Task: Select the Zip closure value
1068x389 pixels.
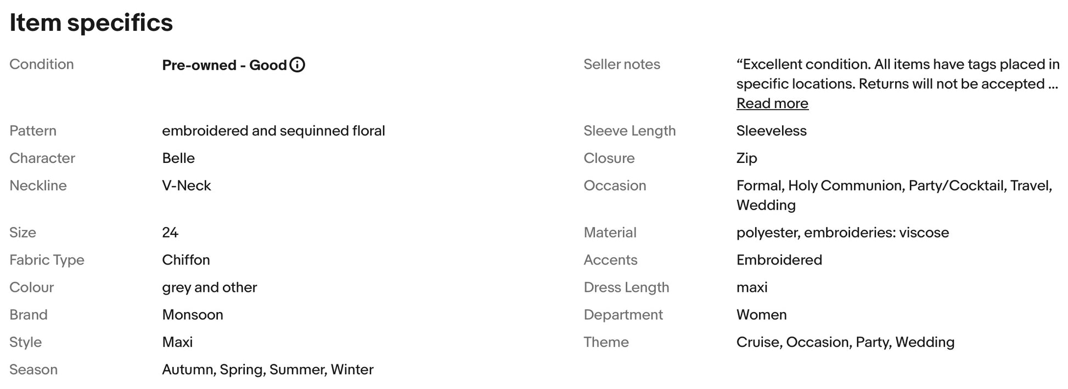Action: pos(746,158)
